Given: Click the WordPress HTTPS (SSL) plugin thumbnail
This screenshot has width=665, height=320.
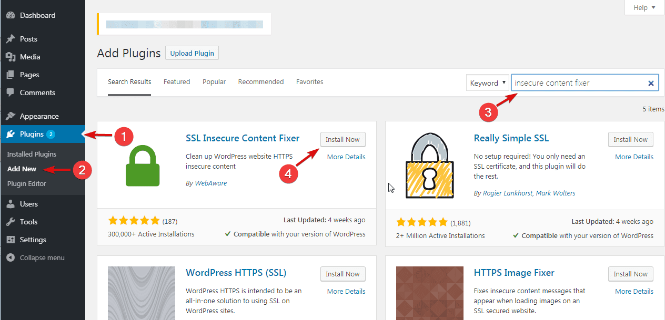Looking at the screenshot, I should pos(142,293).
